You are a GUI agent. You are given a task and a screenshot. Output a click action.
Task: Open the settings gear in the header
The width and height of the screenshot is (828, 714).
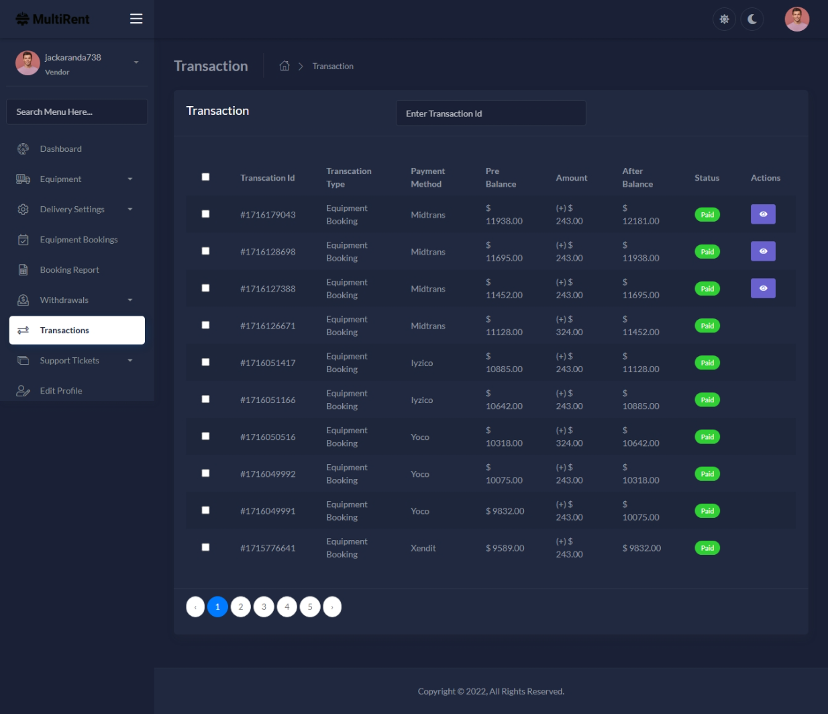pyautogui.click(x=724, y=19)
